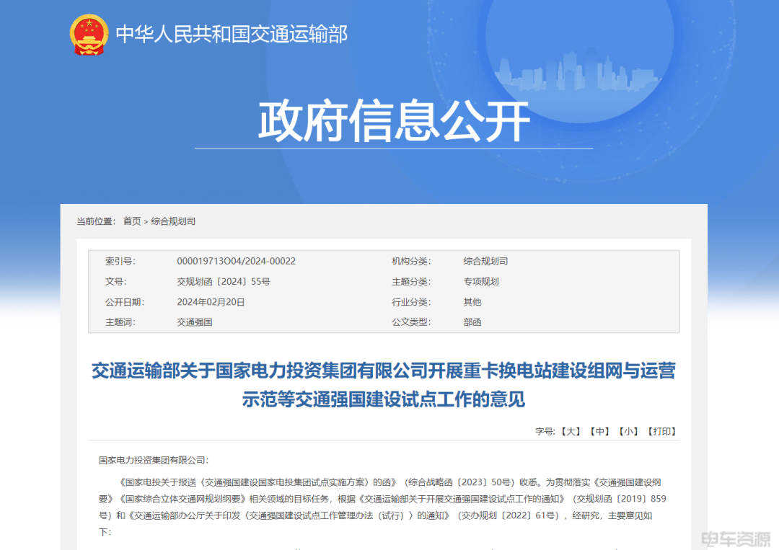This screenshot has width=779, height=550.
Task: Click the national emblem logo
Action: pyautogui.click(x=89, y=35)
